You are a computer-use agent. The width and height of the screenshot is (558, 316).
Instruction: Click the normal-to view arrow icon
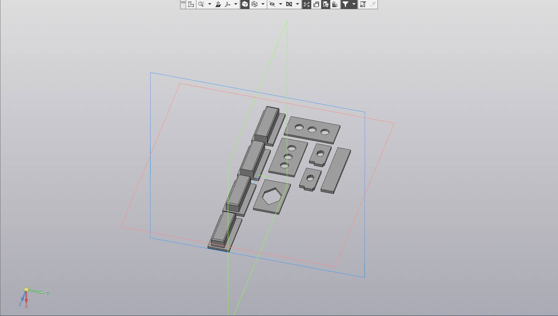tap(218, 4)
